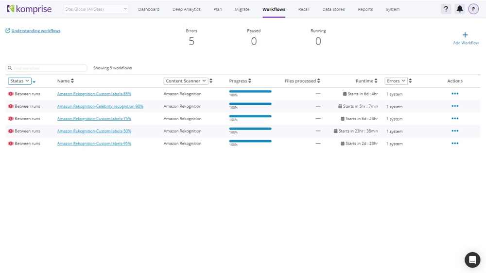Open Amazon Rekognition-Custom labels-75% workflow
Image resolution: width=486 pixels, height=273 pixels.
[94, 118]
